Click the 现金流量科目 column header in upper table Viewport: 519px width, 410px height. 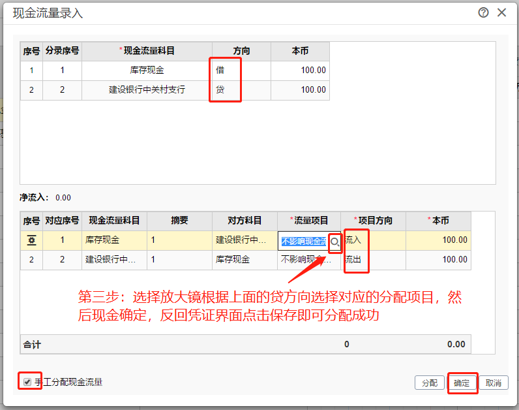point(147,51)
